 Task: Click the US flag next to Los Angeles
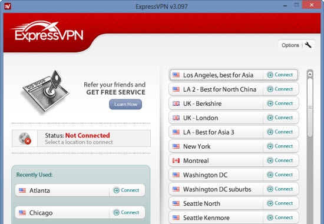176,75
